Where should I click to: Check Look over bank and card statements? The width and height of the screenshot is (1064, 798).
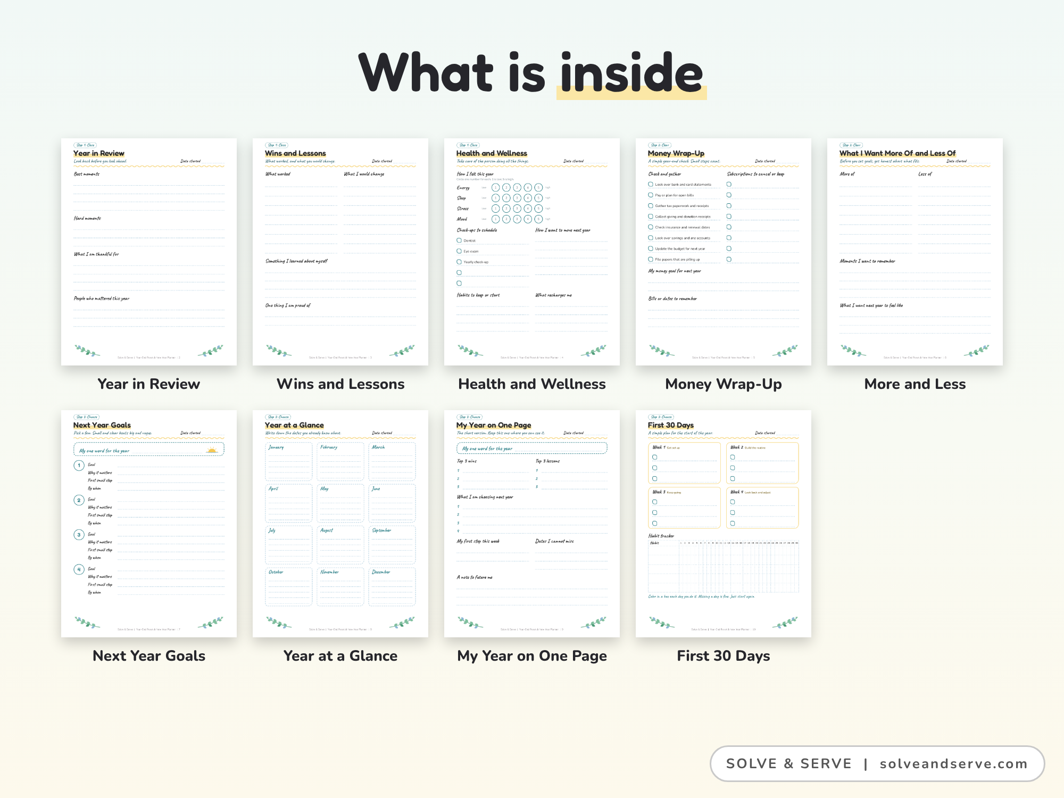[651, 184]
